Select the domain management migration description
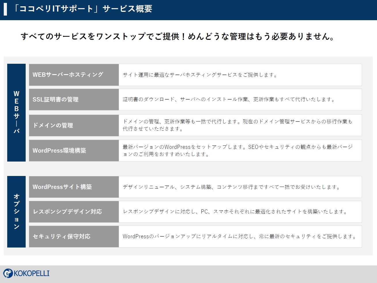Viewport: 377px width, 283px height. point(237,125)
